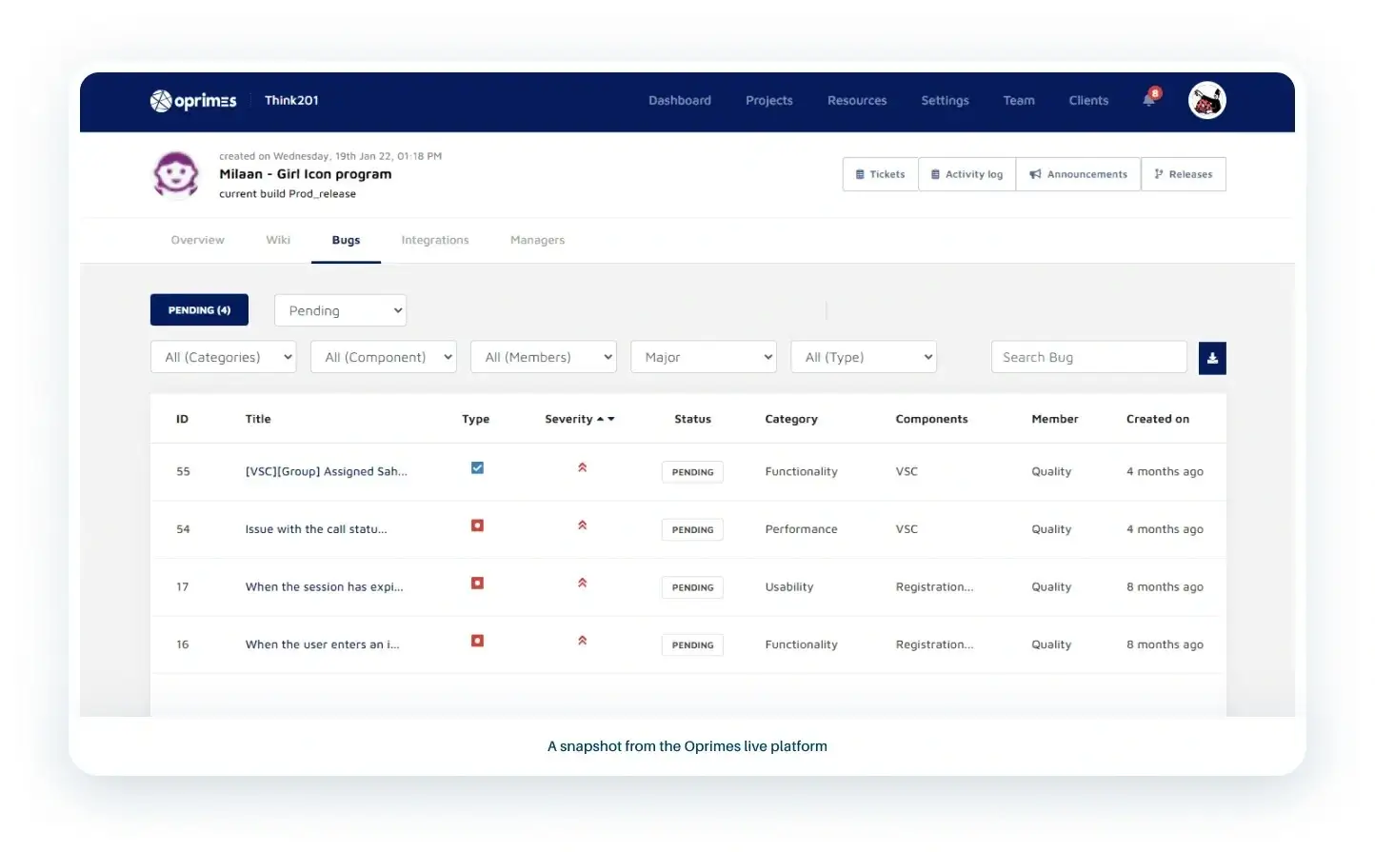The image size is (1375, 852).
Task: Open the notifications bell icon
Action: (x=1149, y=100)
